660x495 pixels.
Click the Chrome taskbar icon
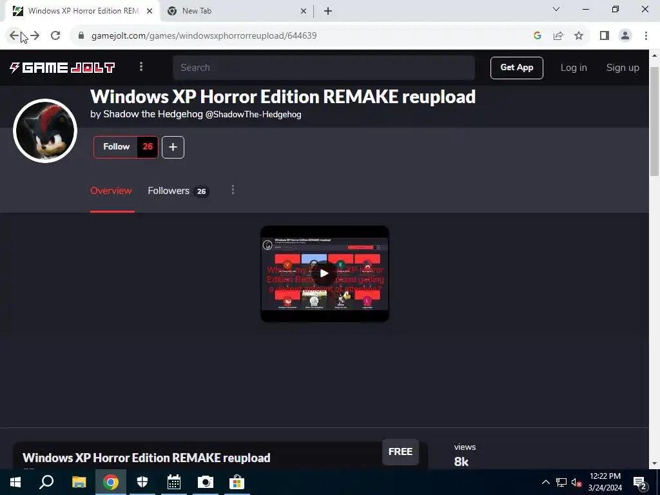tap(111, 482)
